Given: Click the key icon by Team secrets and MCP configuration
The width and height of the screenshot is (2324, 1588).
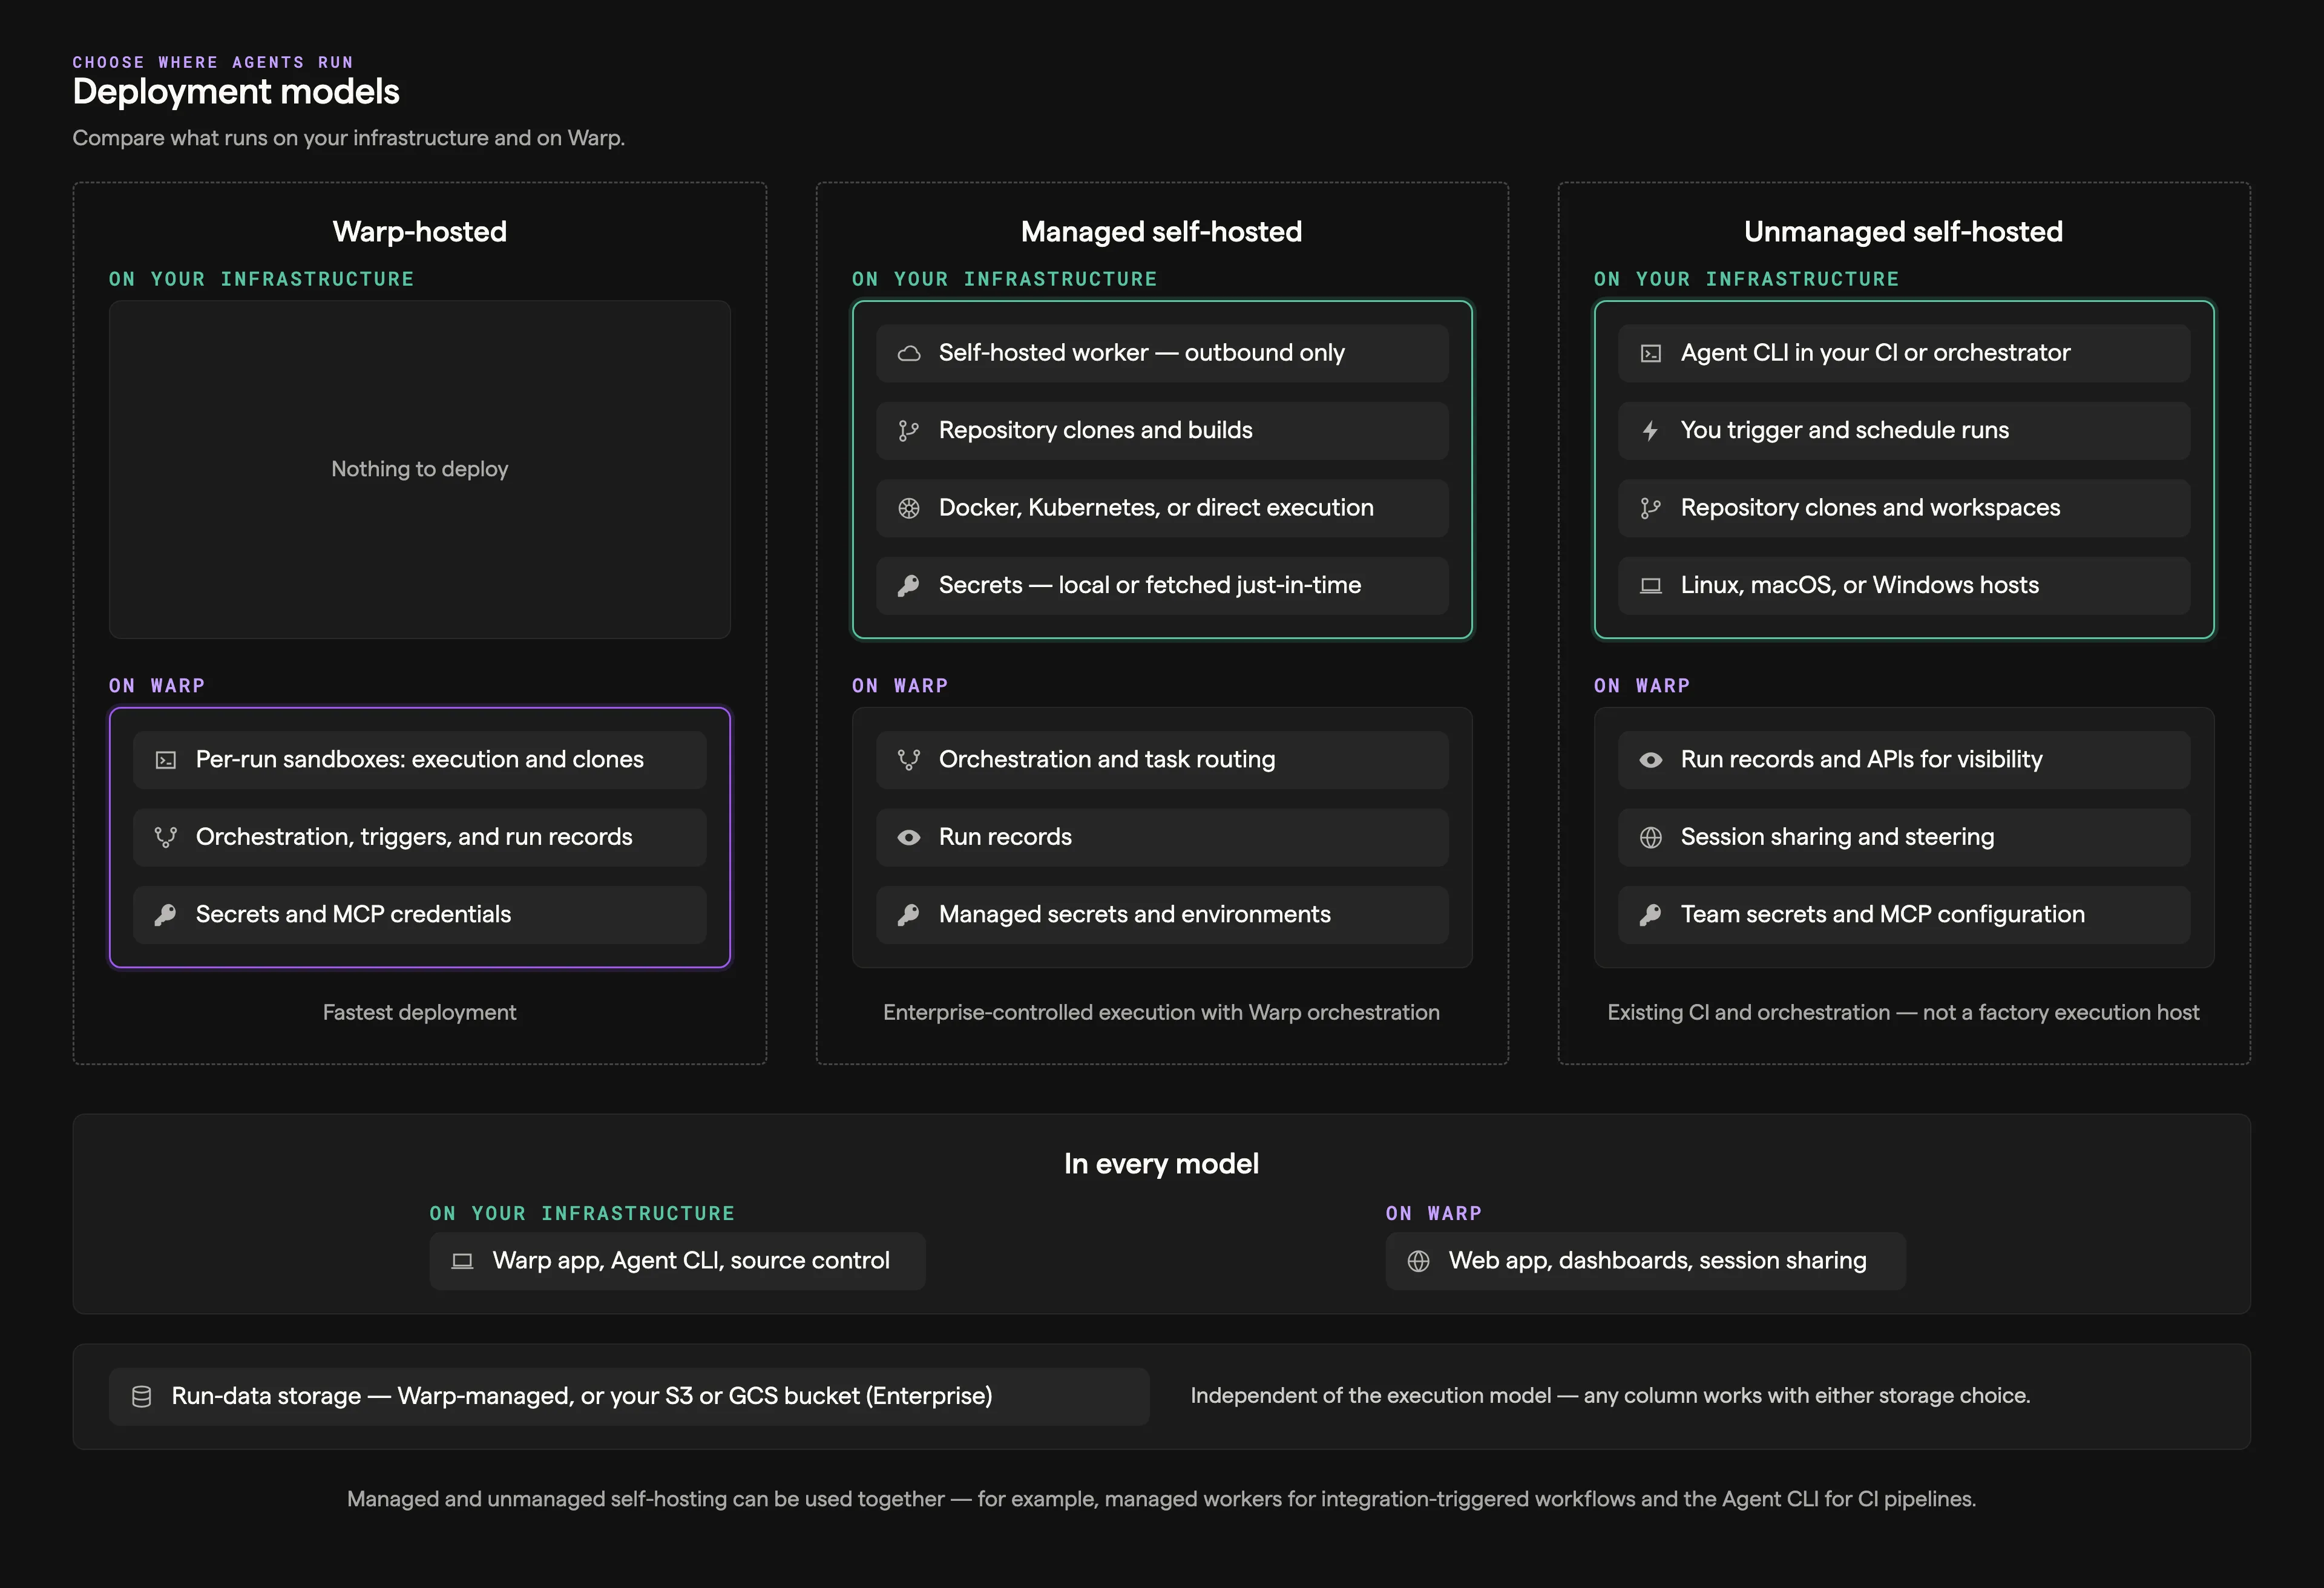Looking at the screenshot, I should tap(1651, 915).
